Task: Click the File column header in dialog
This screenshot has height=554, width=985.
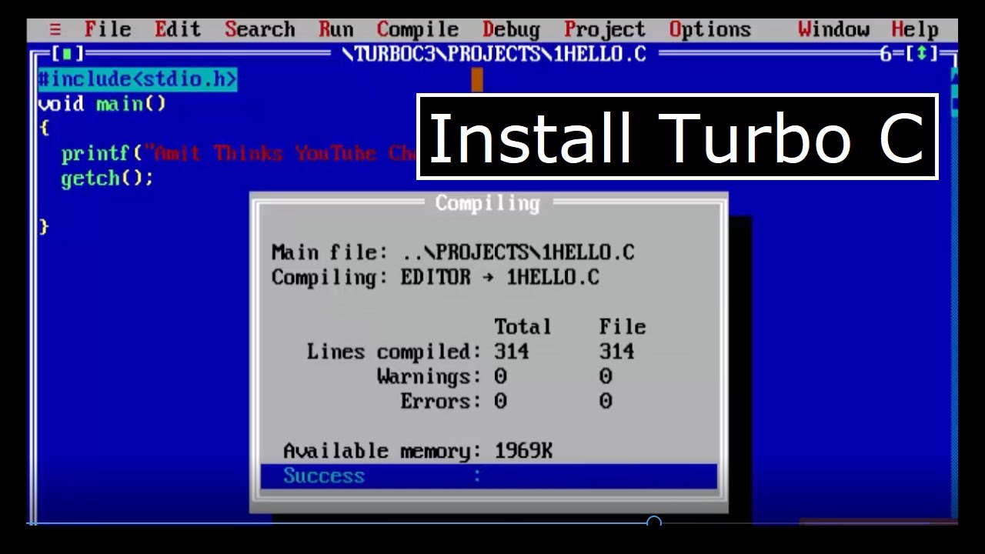Action: coord(623,327)
